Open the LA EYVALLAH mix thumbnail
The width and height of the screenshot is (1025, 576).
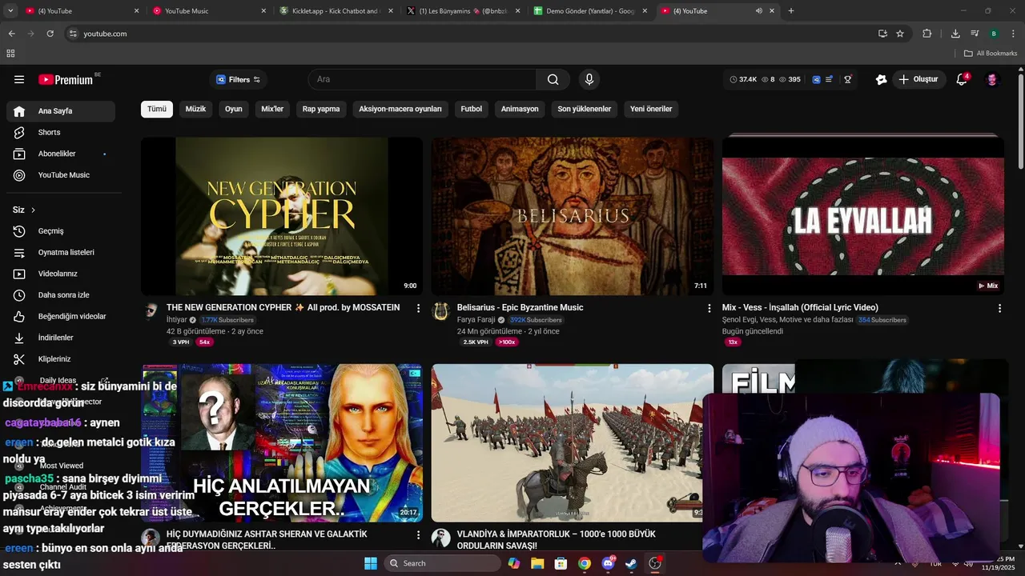click(863, 216)
